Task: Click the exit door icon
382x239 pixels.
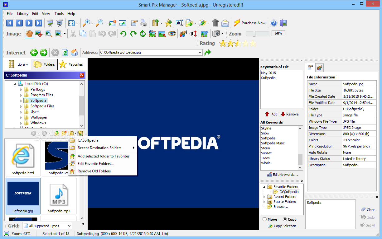Action: pyautogui.click(x=283, y=23)
